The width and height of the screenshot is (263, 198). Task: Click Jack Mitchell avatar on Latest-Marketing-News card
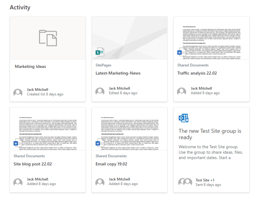pos(100,91)
